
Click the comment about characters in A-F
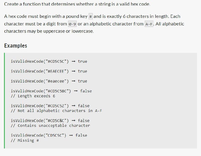pos(56,111)
